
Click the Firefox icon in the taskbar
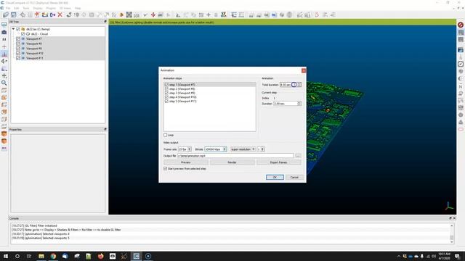100,256
